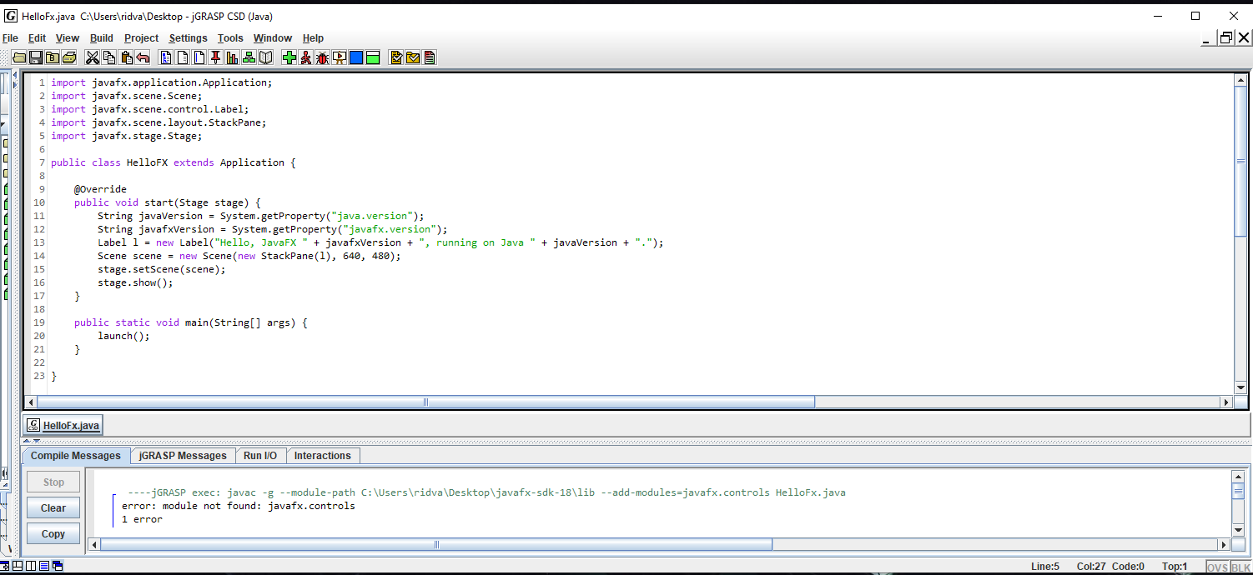Open a file using the folder toolbar icon

point(18,57)
